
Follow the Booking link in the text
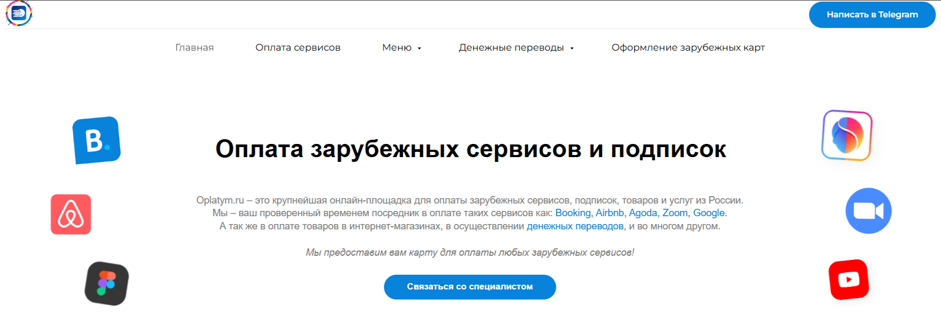pyautogui.click(x=573, y=213)
